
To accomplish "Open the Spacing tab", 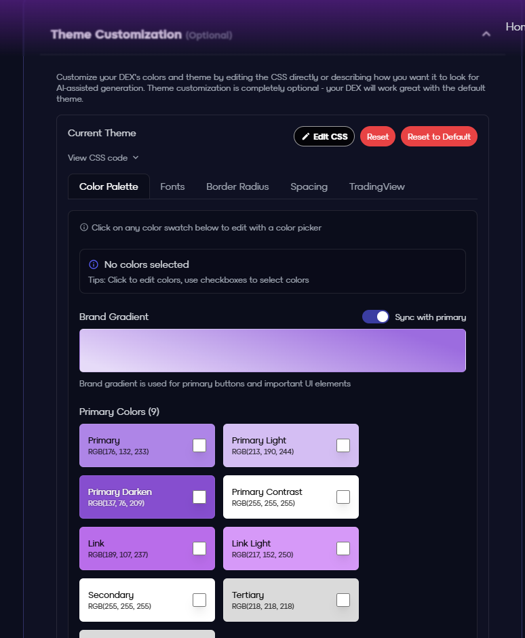I will [309, 186].
